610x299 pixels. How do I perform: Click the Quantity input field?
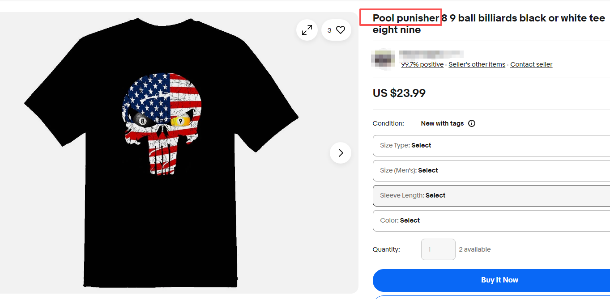[x=438, y=249]
